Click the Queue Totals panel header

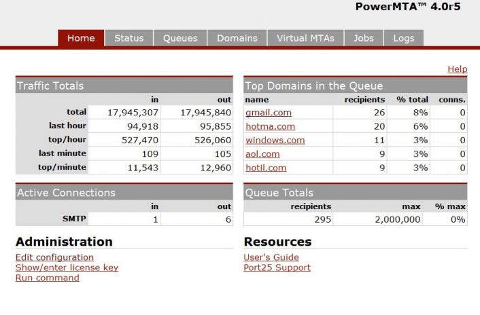356,193
